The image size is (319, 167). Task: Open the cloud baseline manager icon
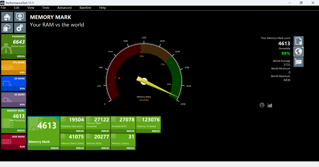pyautogui.click(x=7, y=28)
